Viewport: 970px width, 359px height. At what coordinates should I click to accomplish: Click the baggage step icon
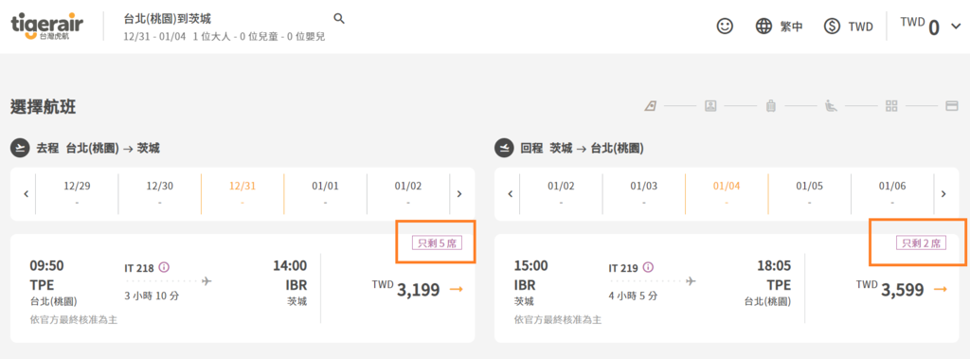[x=771, y=106]
